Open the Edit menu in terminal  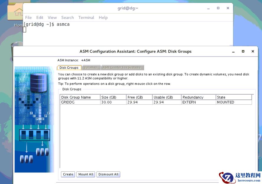[x=40, y=17]
